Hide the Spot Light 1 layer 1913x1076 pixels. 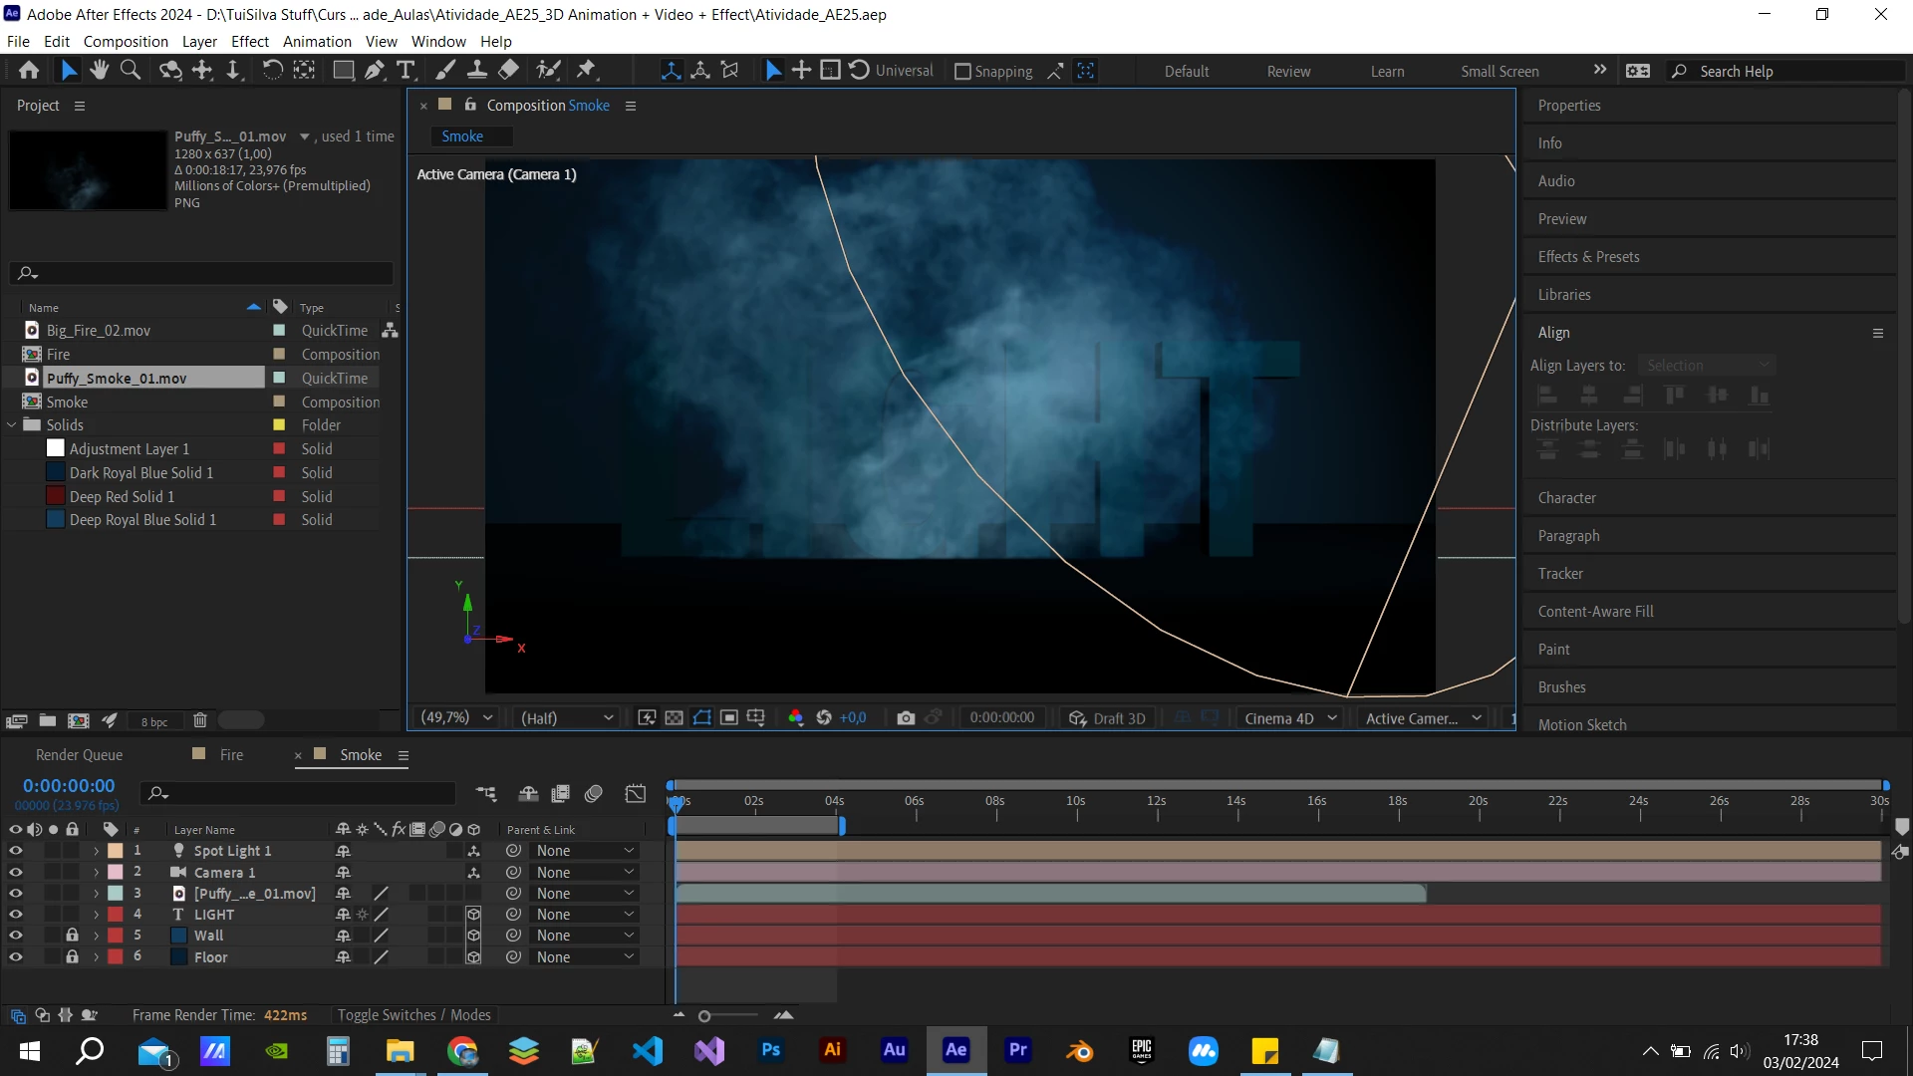[15, 851]
